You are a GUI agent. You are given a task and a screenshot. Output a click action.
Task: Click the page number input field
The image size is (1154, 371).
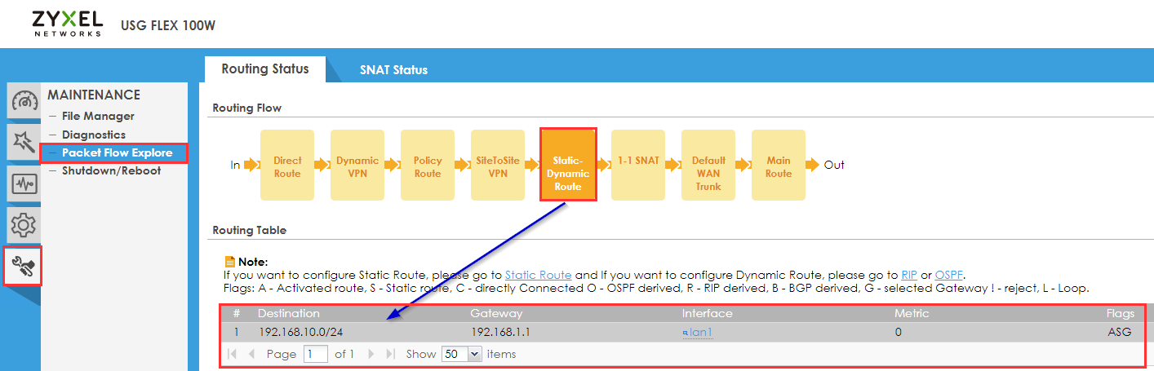315,354
